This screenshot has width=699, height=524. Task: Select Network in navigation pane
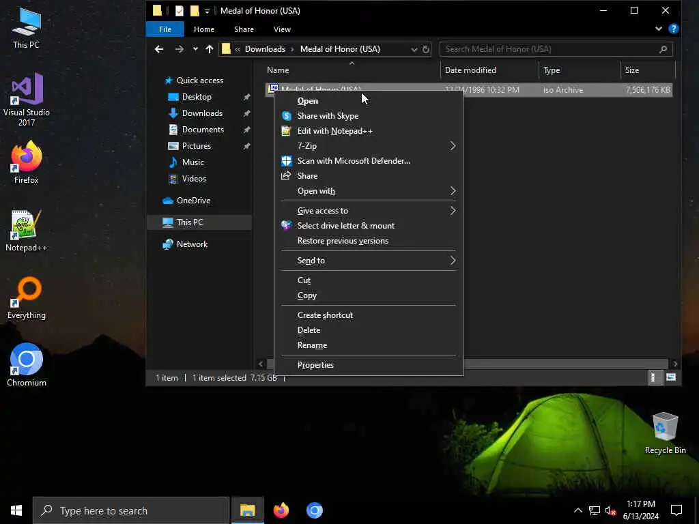point(192,244)
